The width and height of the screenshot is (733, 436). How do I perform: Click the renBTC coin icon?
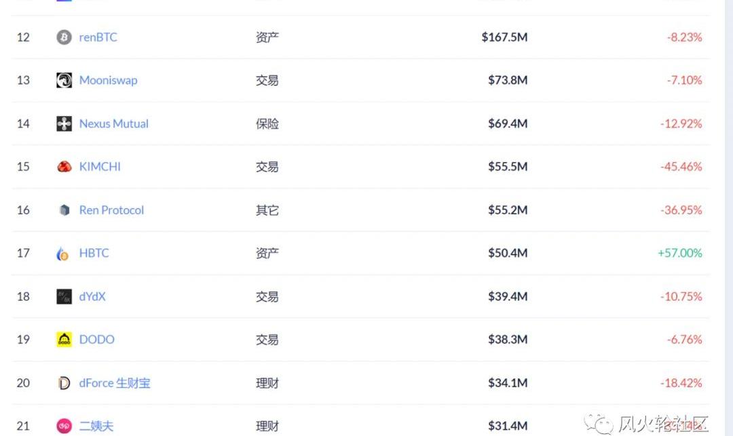(x=64, y=37)
